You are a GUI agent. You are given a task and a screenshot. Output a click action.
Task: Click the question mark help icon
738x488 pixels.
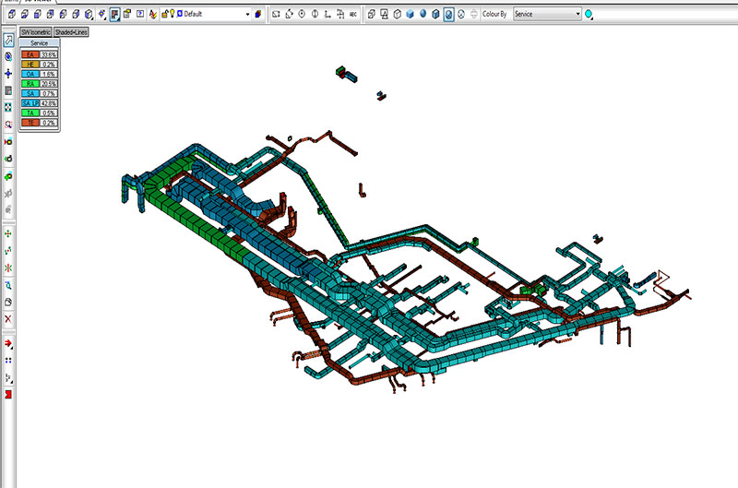click(x=140, y=14)
